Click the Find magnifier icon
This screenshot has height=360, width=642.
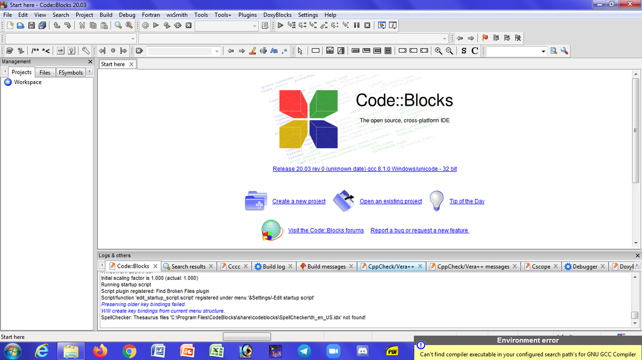coord(118,25)
